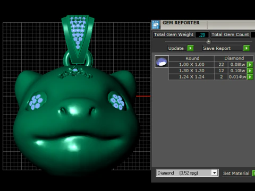Select the 1.24 X 1.24 size cell

coord(192,77)
